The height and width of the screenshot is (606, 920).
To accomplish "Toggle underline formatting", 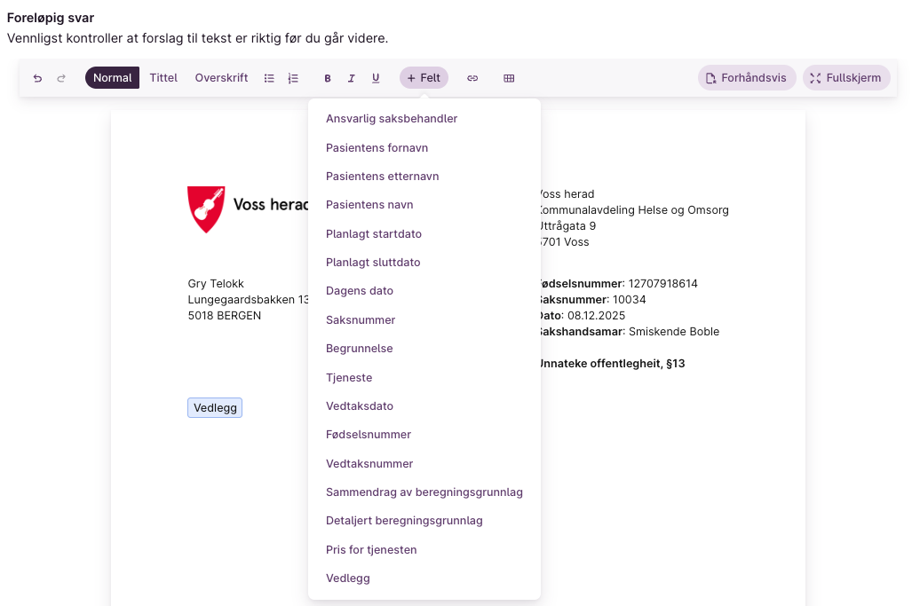I will tap(376, 78).
